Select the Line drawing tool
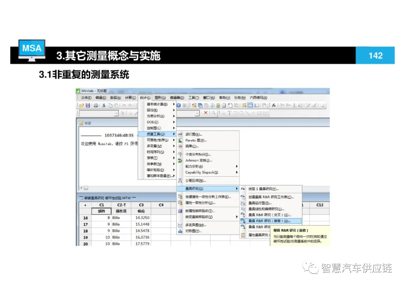The height and width of the screenshot is (286, 405). tap(247, 113)
